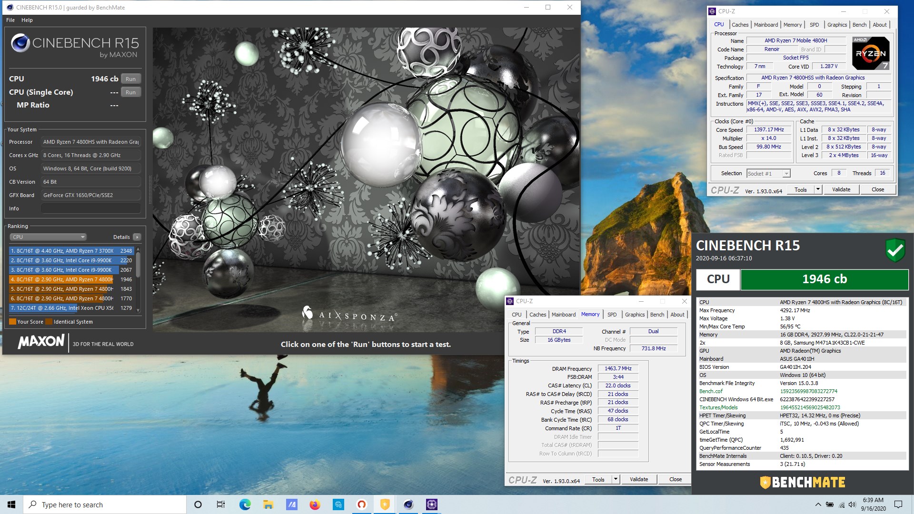Open Memory tab in top CPU-Z window
This screenshot has width=914, height=514.
click(793, 25)
